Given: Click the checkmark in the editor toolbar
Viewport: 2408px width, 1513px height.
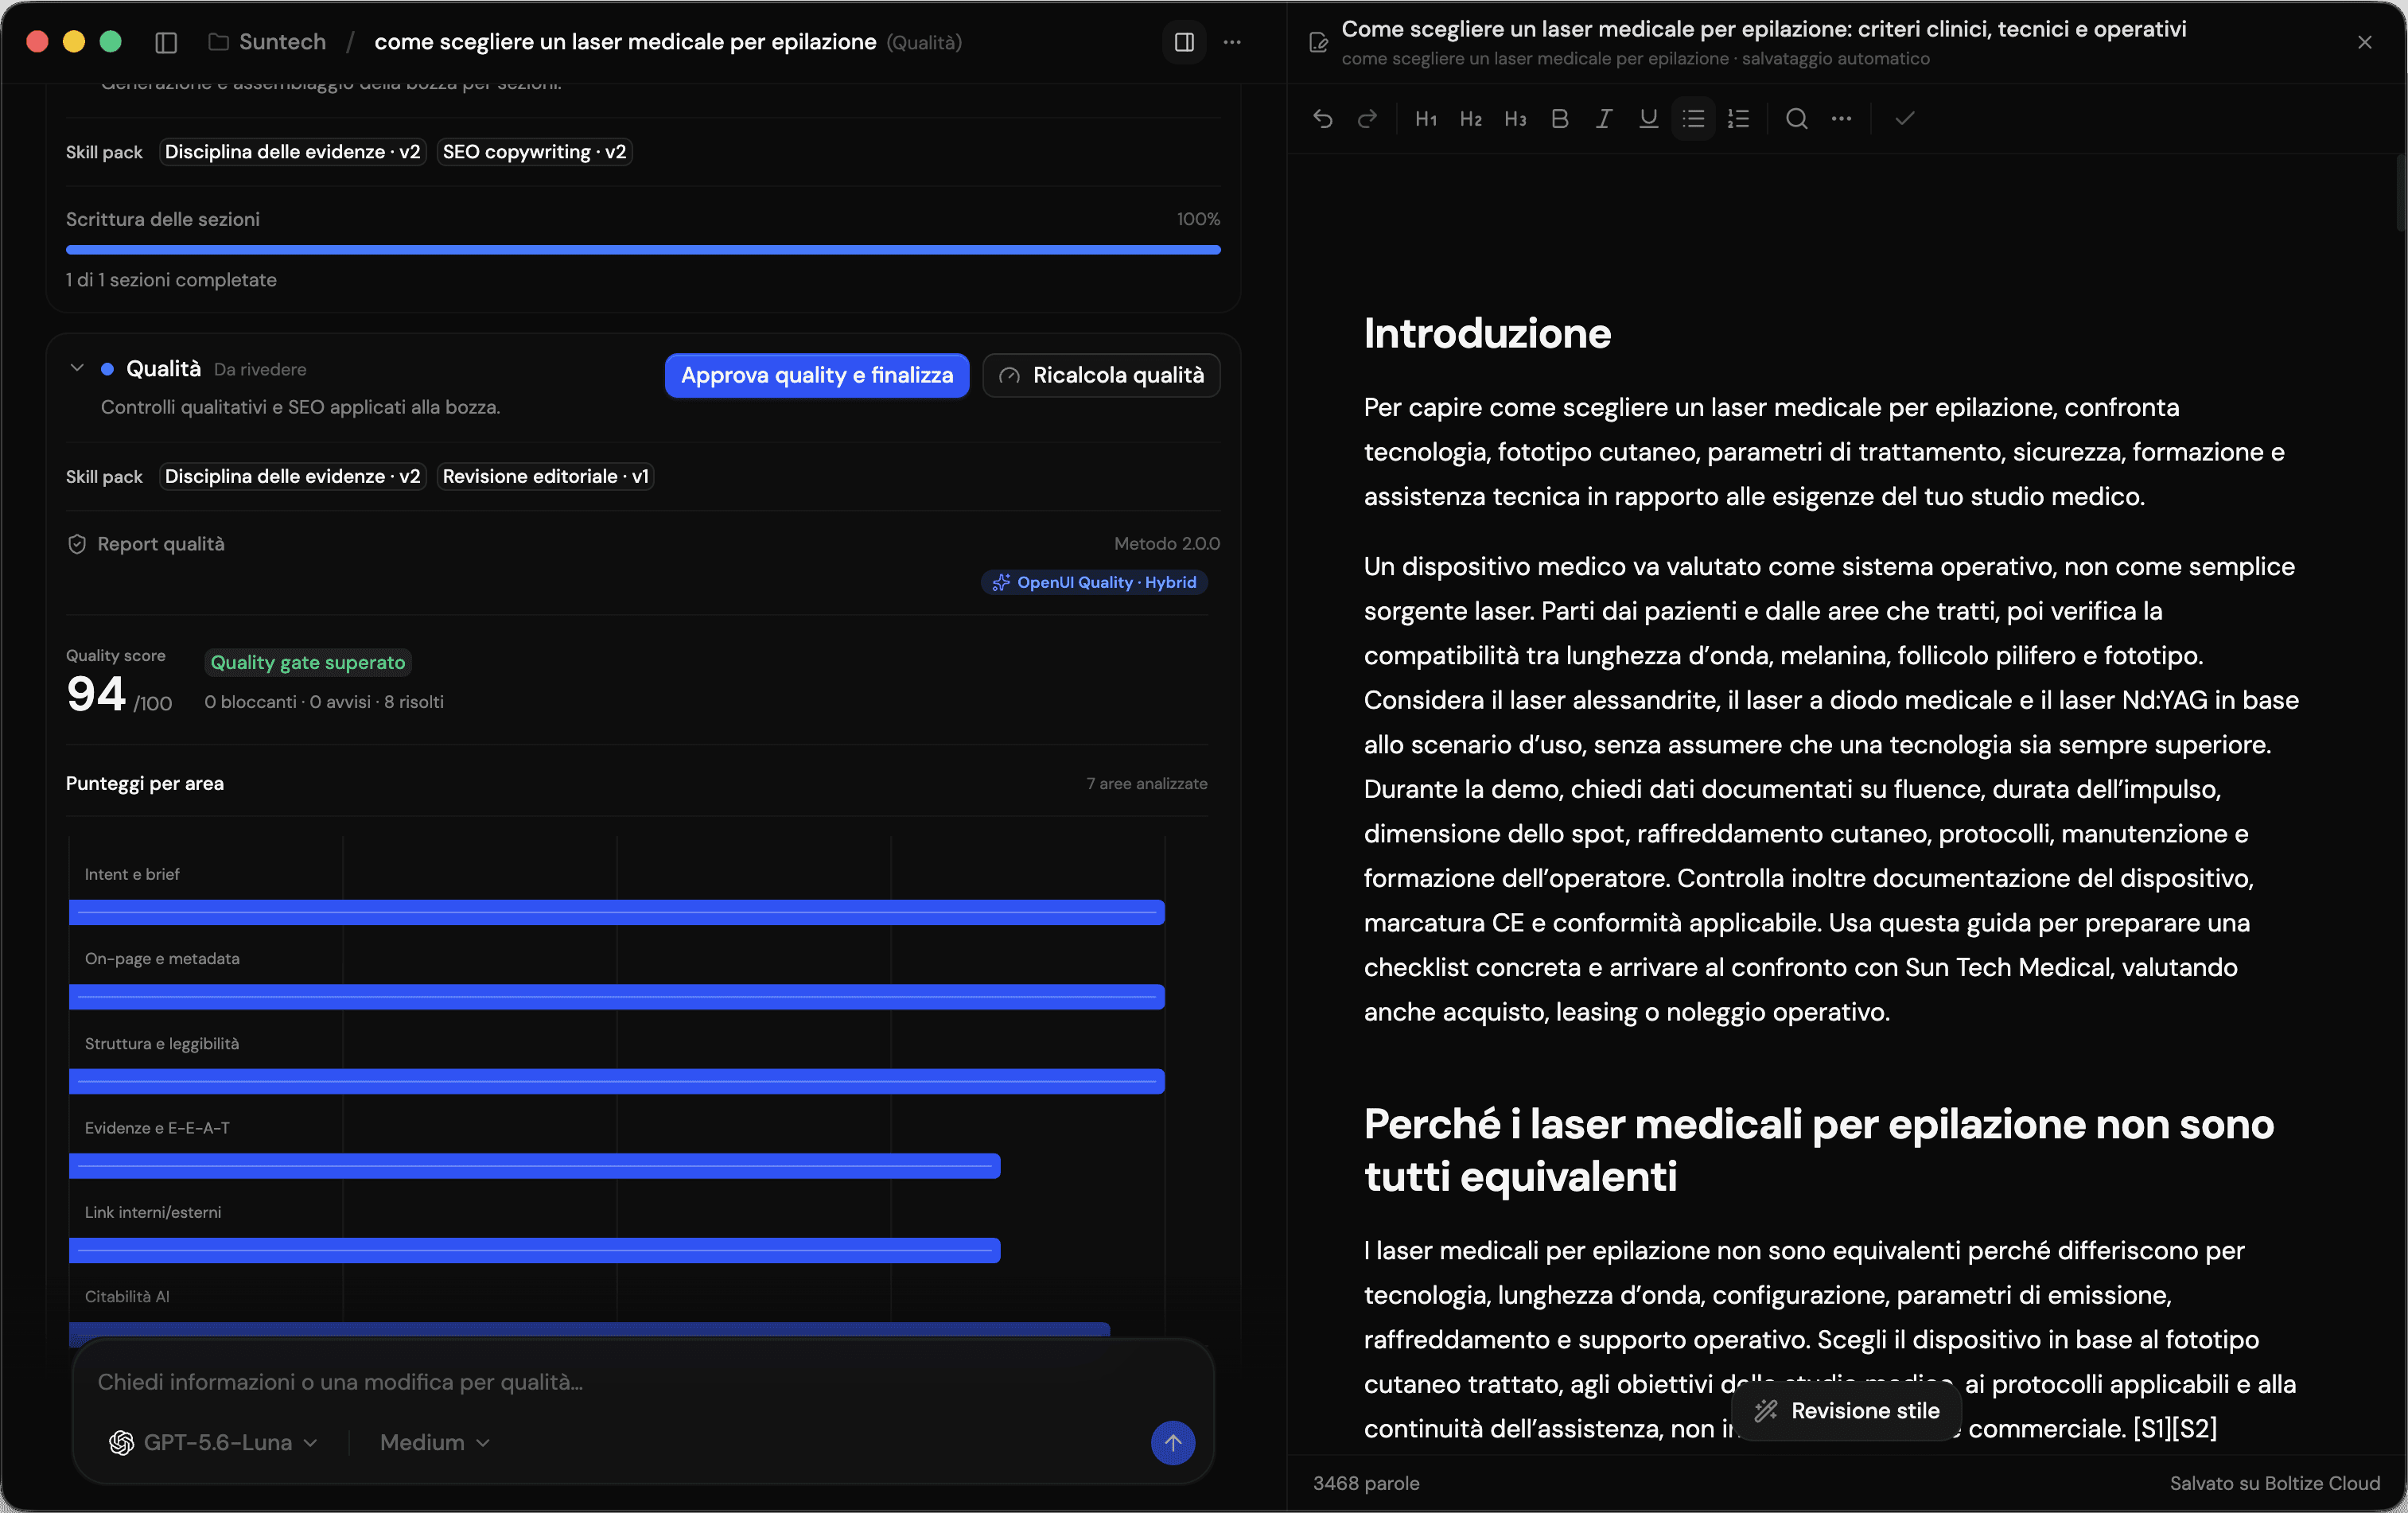Looking at the screenshot, I should [1904, 119].
